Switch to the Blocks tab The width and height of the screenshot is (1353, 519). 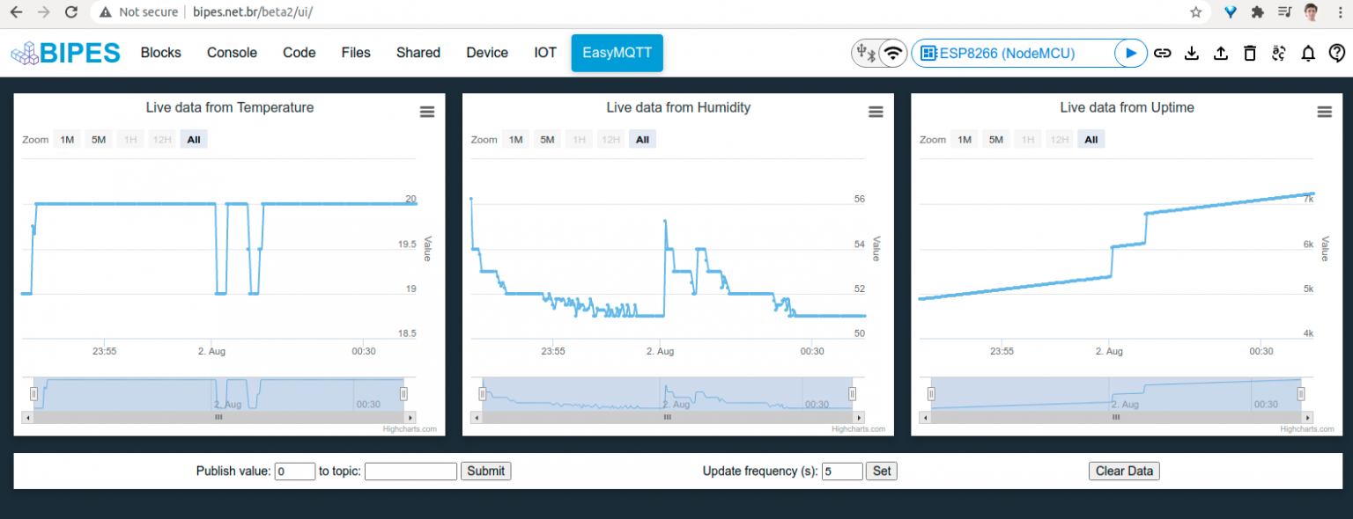pyautogui.click(x=160, y=53)
